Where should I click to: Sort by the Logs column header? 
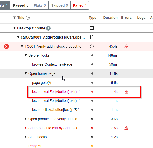[x=141, y=18]
